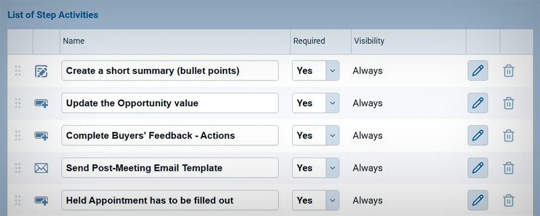Open Required dropdown for Held Appointment row
Screen dimensions: 540x216
(x=316, y=200)
